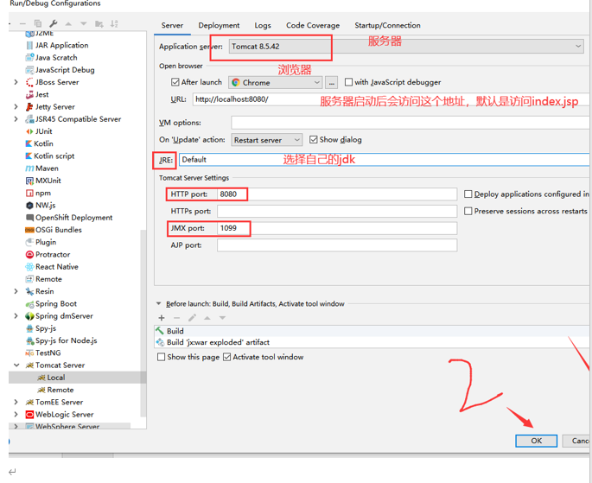Select the npm icon

pyautogui.click(x=29, y=193)
